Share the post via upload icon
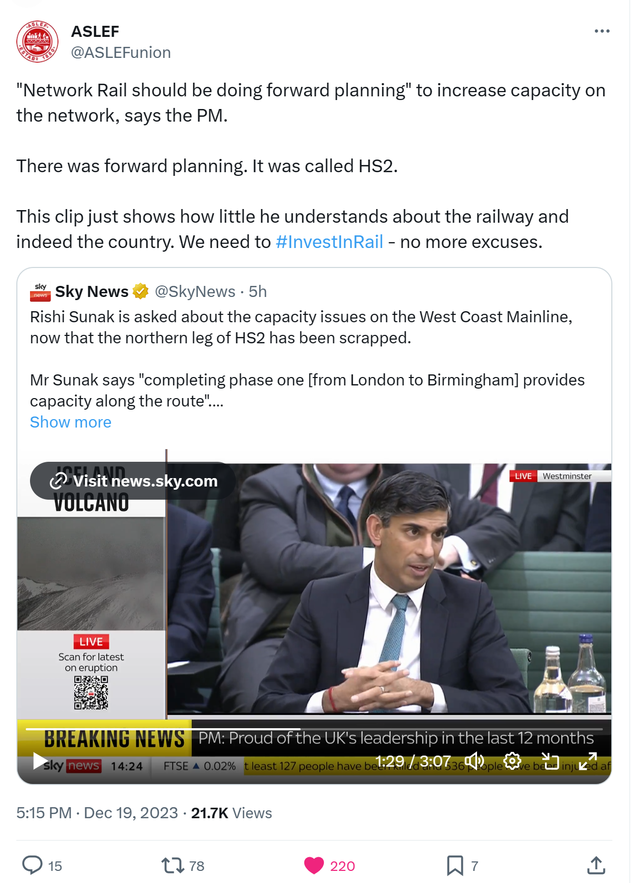The image size is (635, 883). click(596, 865)
